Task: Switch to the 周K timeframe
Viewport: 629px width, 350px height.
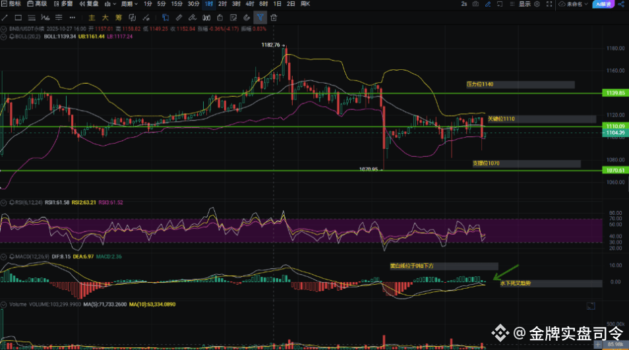Action: click(x=305, y=3)
